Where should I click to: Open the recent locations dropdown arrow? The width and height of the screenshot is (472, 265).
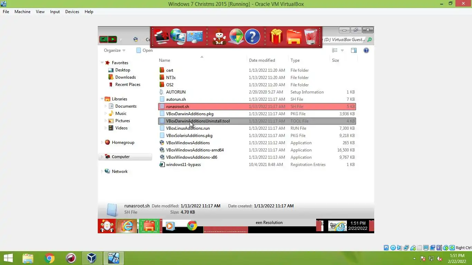coord(121,40)
